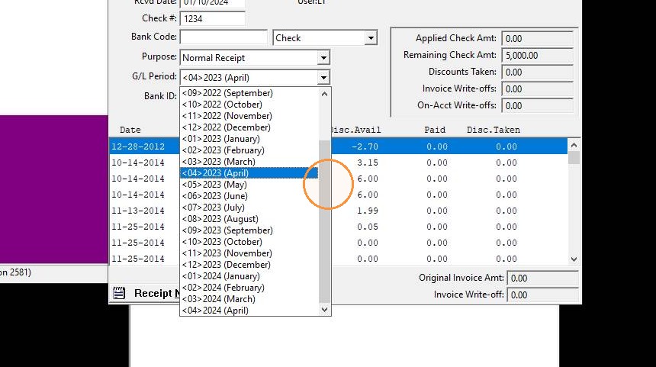This screenshot has height=367, width=656.
Task: Click the Remaining Check Amt field
Action: point(537,55)
